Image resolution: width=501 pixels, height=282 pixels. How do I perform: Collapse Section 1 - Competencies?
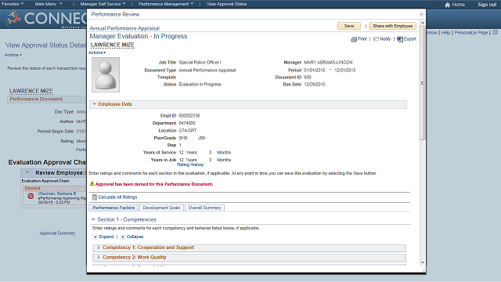[93, 219]
